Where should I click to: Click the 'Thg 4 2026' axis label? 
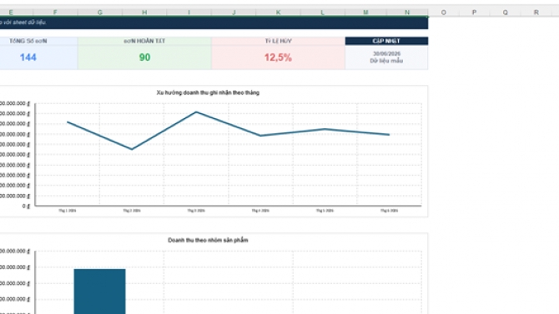point(260,211)
